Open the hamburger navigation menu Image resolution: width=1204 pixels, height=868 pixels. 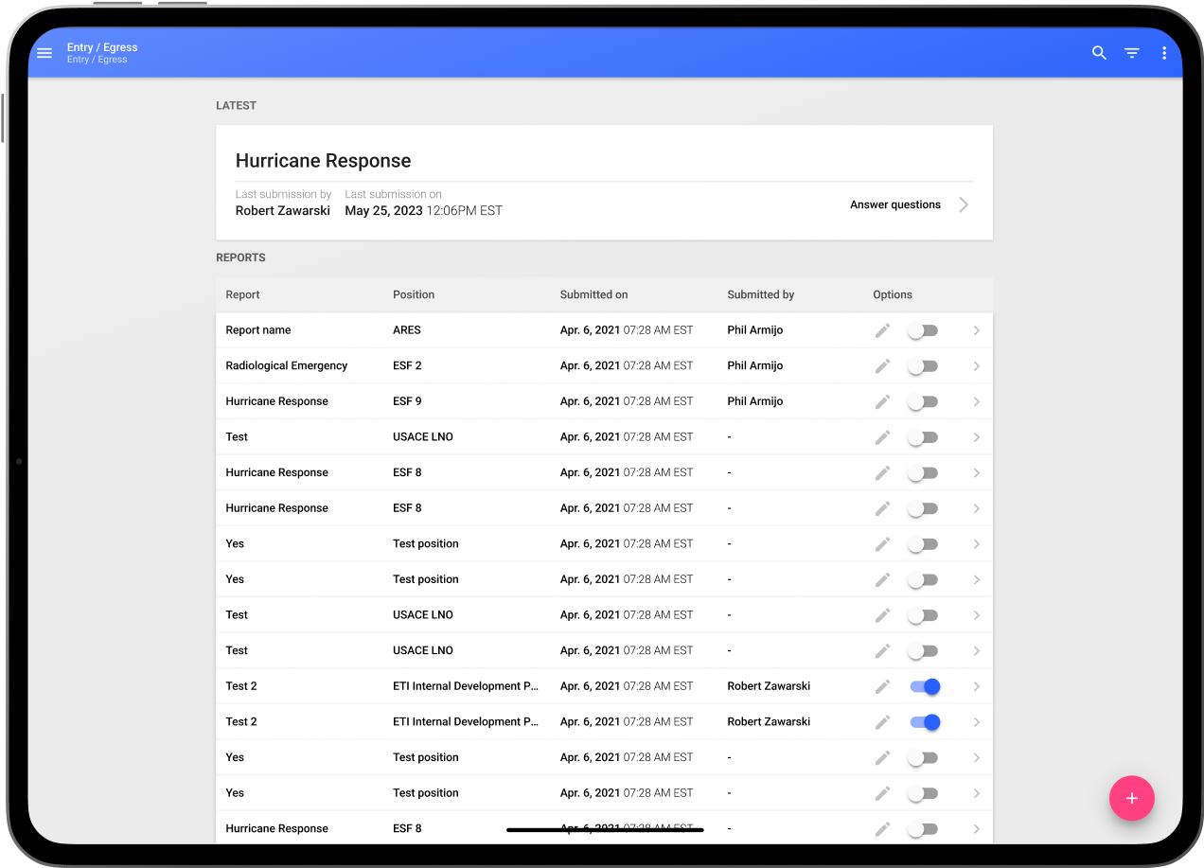point(44,53)
